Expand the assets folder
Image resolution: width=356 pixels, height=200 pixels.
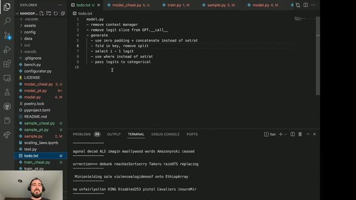(41, 26)
